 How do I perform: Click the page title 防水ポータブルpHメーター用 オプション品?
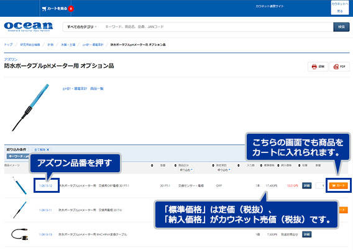tap(59, 66)
